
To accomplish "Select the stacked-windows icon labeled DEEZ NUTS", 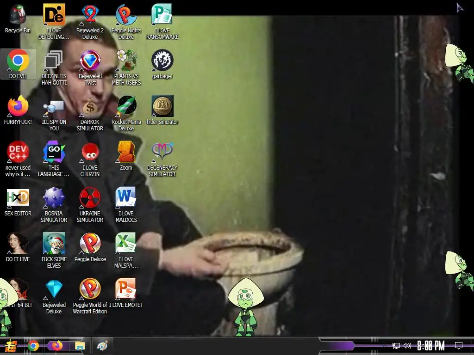I will tap(54, 67).
